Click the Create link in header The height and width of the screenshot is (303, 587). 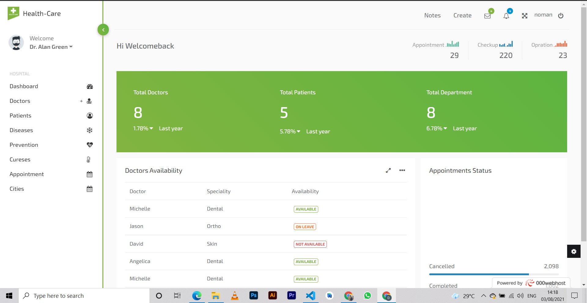(x=462, y=16)
